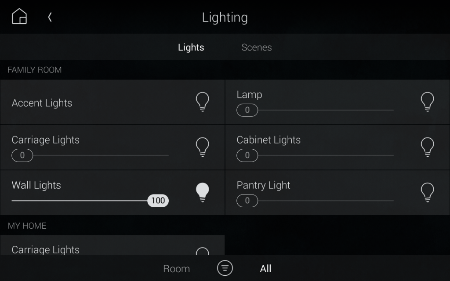
Task: Select the All filter option
Action: [x=265, y=269]
